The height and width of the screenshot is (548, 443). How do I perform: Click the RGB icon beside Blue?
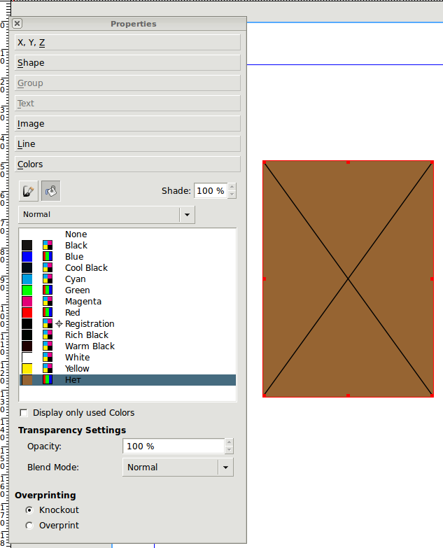coord(48,257)
